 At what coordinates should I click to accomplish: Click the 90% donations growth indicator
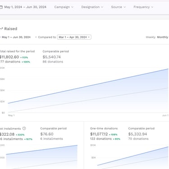117,139
